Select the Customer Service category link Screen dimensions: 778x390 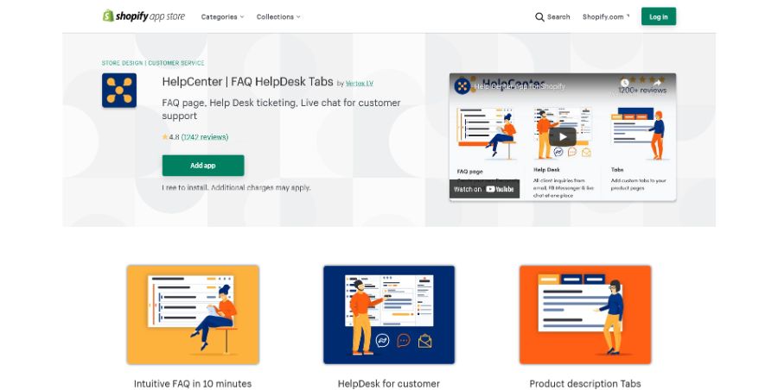click(176, 63)
